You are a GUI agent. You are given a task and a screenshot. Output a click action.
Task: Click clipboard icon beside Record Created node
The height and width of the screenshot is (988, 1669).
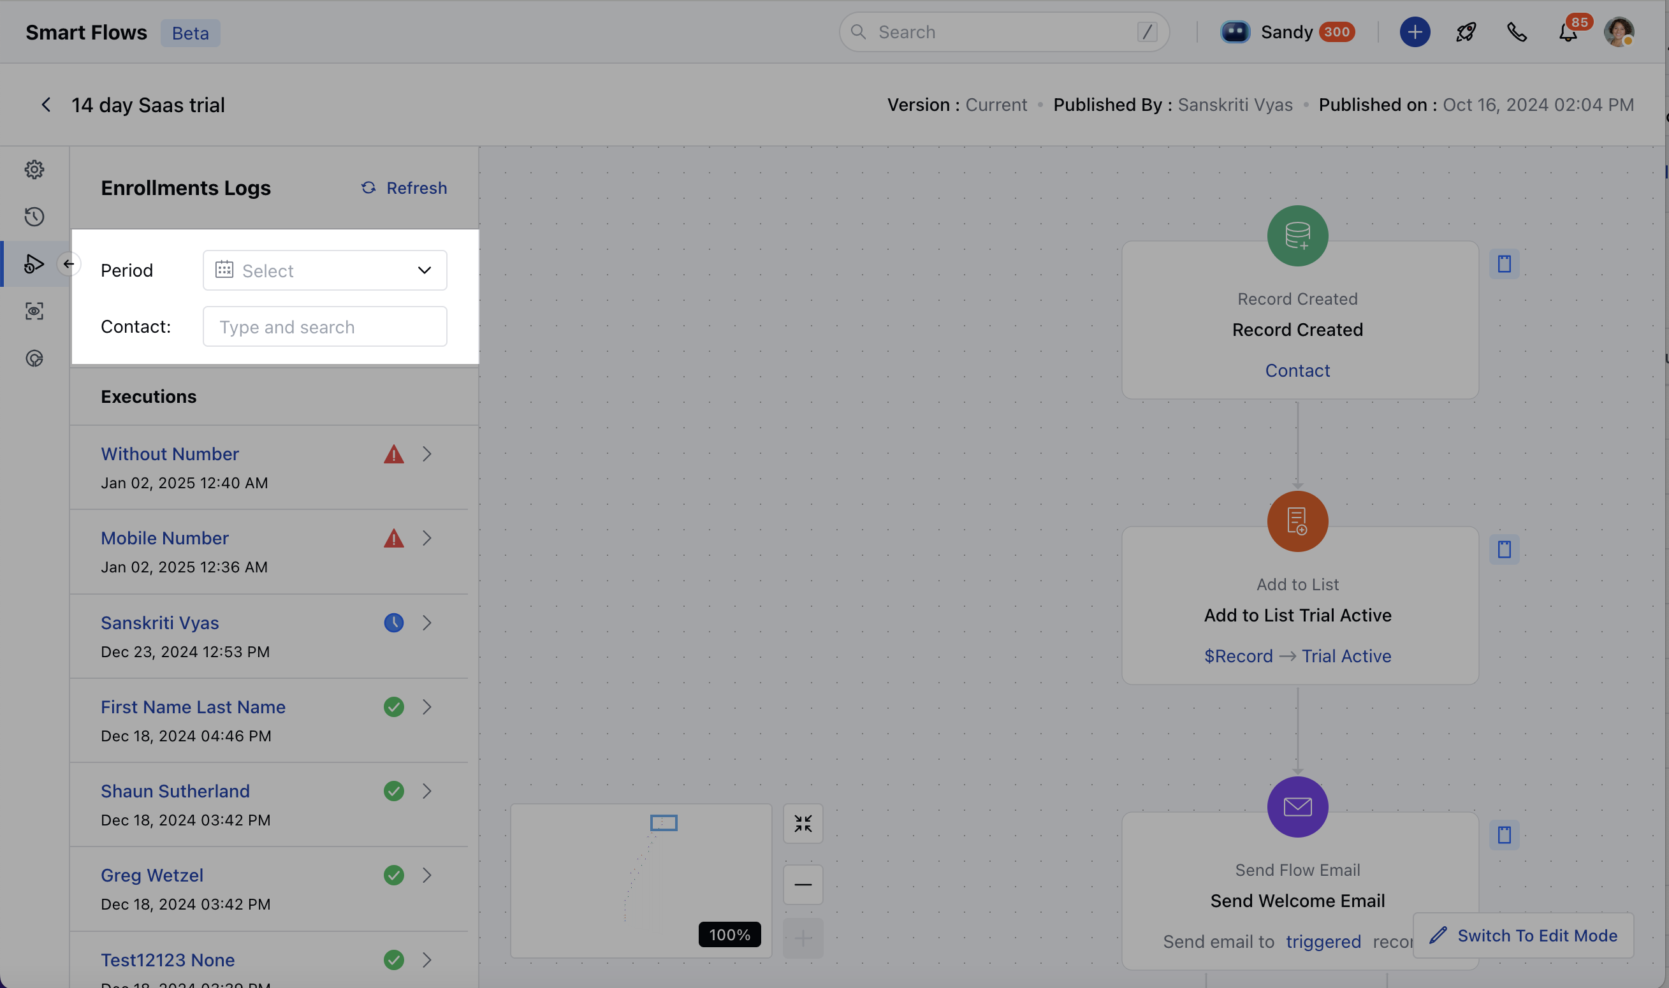coord(1504,264)
